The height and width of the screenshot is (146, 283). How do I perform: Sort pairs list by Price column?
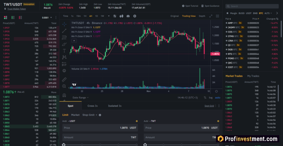point(255,19)
